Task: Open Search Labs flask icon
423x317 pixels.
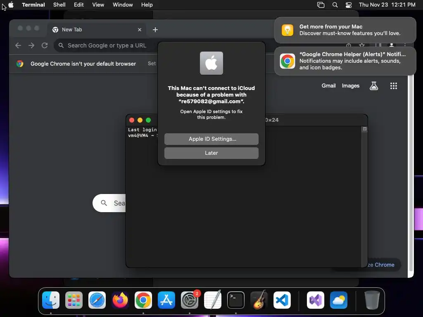Action: (x=373, y=86)
